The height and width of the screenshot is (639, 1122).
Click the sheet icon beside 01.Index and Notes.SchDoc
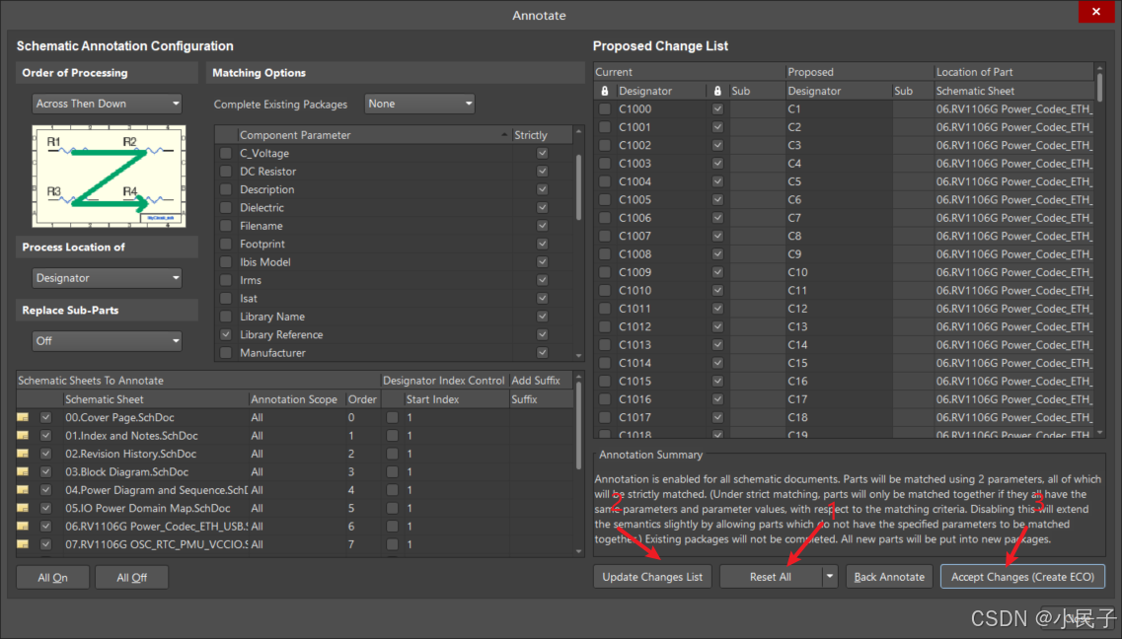[x=23, y=435]
